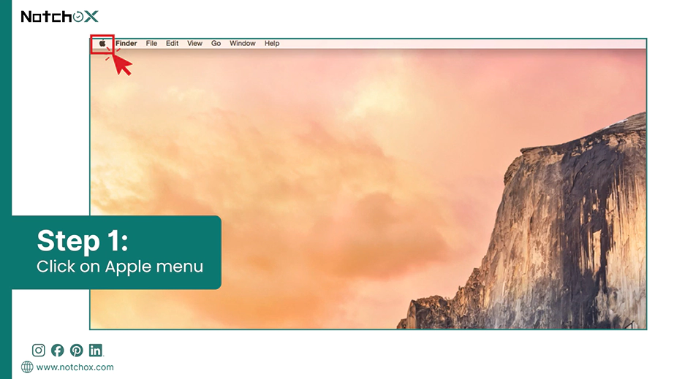Viewport: 674px width, 379px height.
Task: Click the Facebook icon
Action: point(57,351)
